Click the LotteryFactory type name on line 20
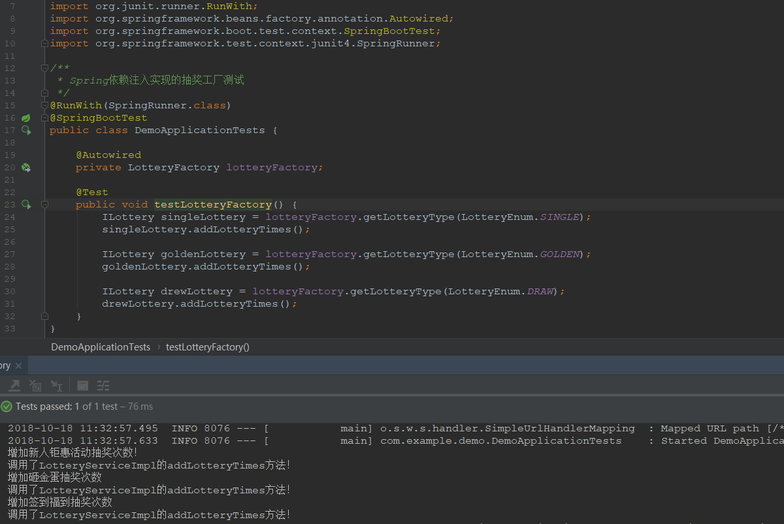The width and height of the screenshot is (784, 524). coord(174,168)
